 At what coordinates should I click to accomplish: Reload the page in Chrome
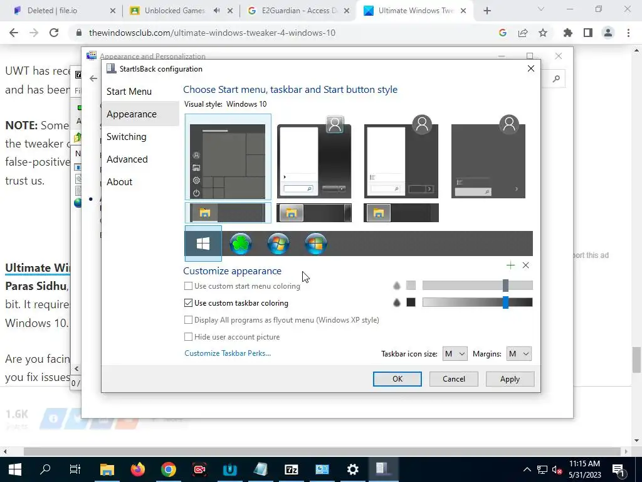[54, 33]
